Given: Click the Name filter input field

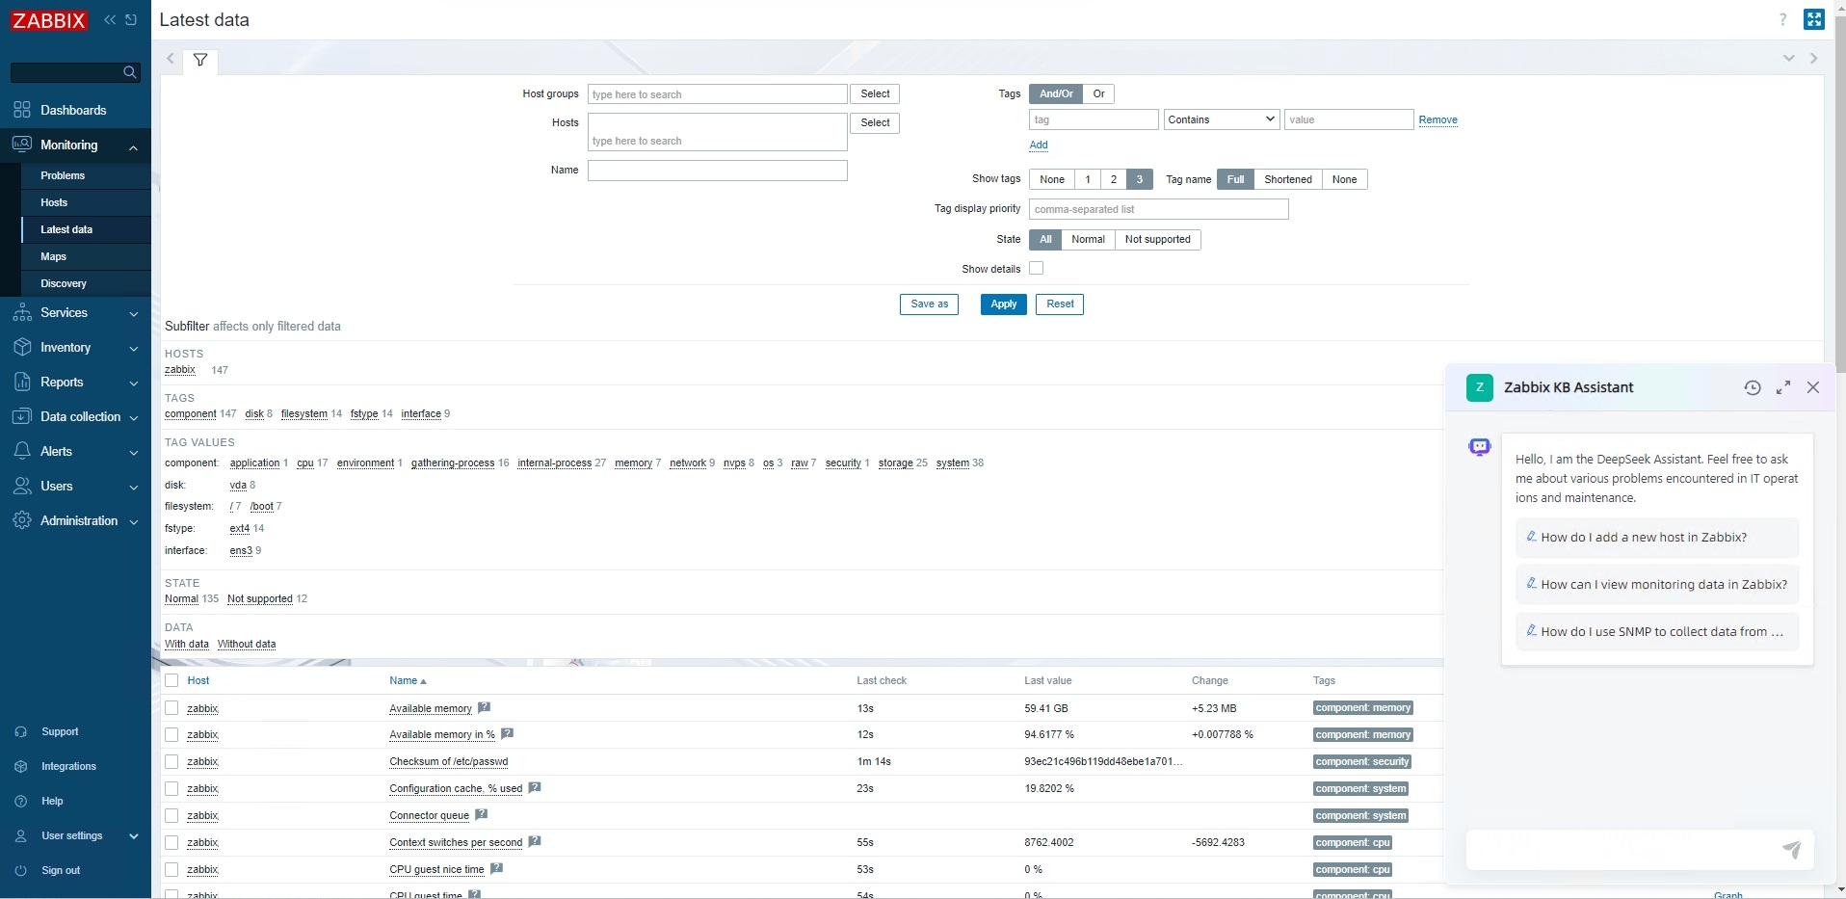Looking at the screenshot, I should (718, 171).
